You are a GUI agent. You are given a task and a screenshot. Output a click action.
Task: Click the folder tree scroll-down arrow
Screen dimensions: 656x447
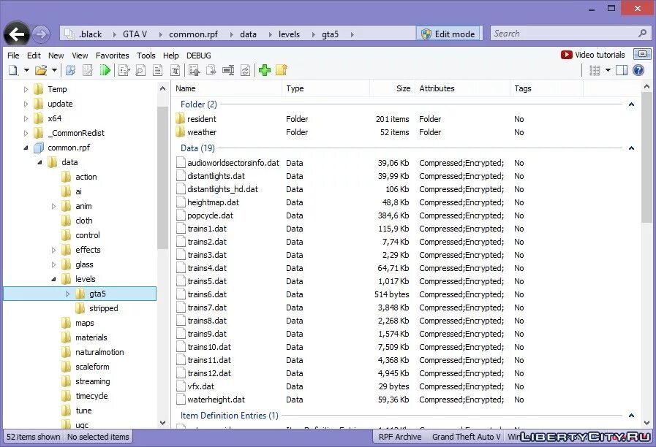[x=163, y=423]
